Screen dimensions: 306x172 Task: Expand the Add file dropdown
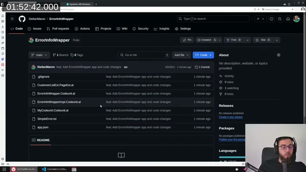pos(181,55)
